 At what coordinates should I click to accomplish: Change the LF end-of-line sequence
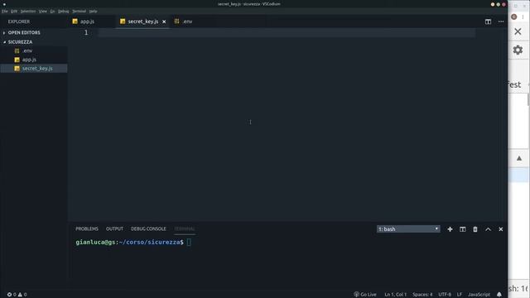[460, 295]
